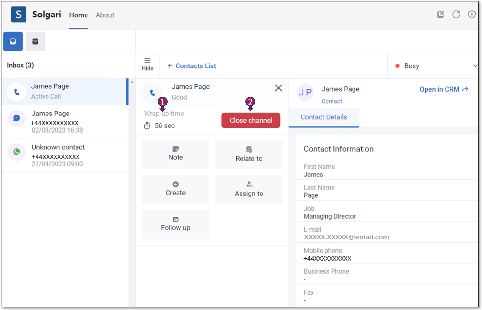This screenshot has height=310, width=482.
Task: Click the Solgari logo icon
Action: tap(18, 15)
